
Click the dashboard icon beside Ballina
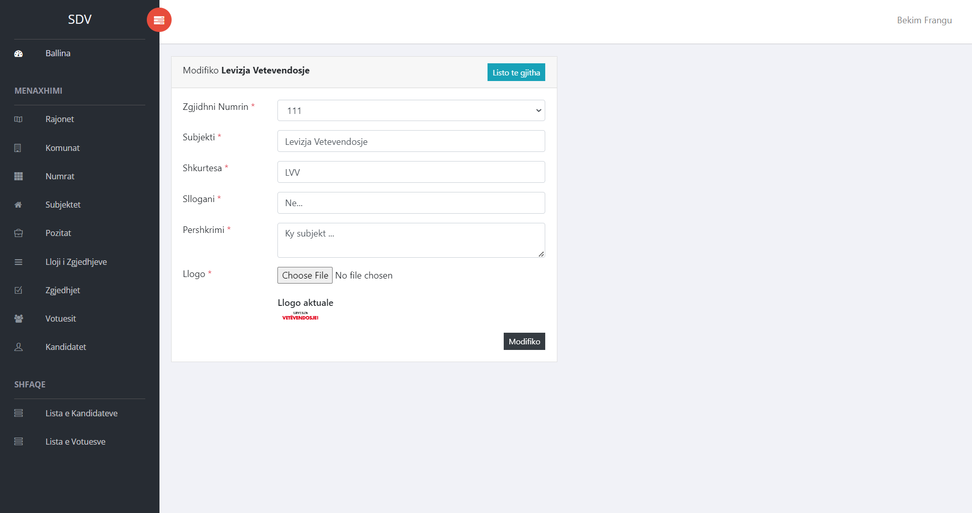pyautogui.click(x=18, y=53)
